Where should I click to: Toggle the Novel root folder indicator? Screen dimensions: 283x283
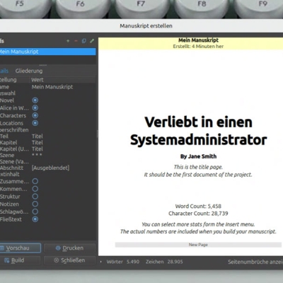coord(35,100)
